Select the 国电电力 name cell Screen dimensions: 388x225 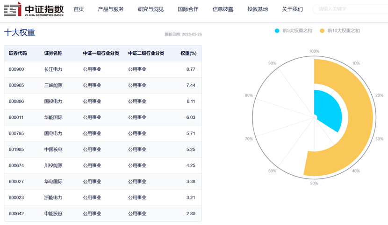coord(53,134)
